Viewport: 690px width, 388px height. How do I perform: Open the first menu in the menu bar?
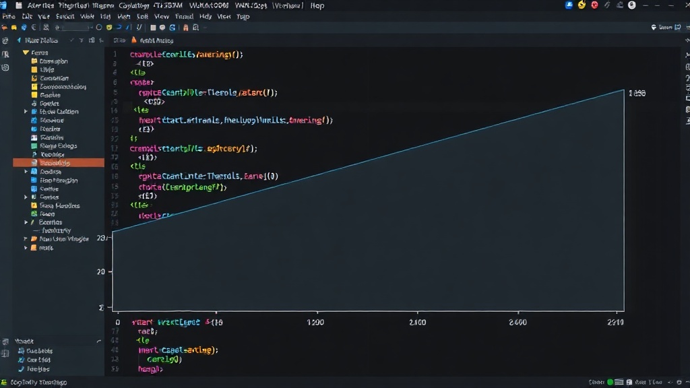coord(9,16)
